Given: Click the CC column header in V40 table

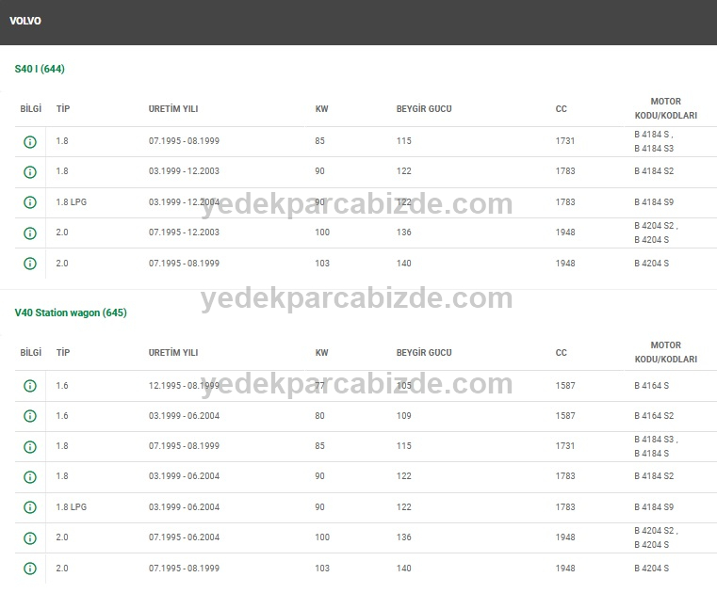Looking at the screenshot, I should [x=562, y=353].
